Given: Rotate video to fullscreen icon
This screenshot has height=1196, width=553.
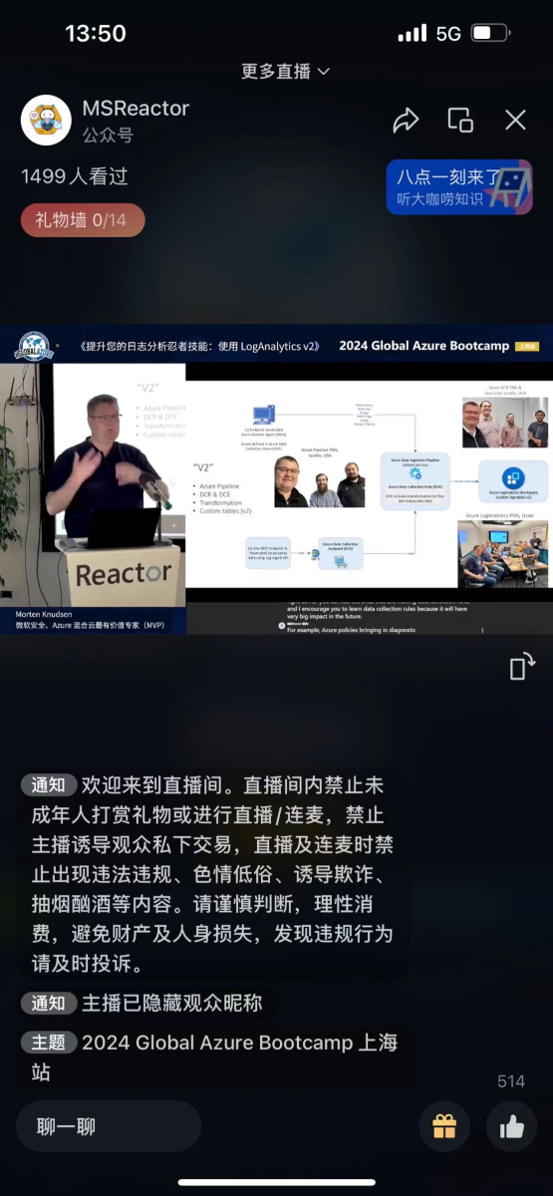Looking at the screenshot, I should click(x=522, y=666).
